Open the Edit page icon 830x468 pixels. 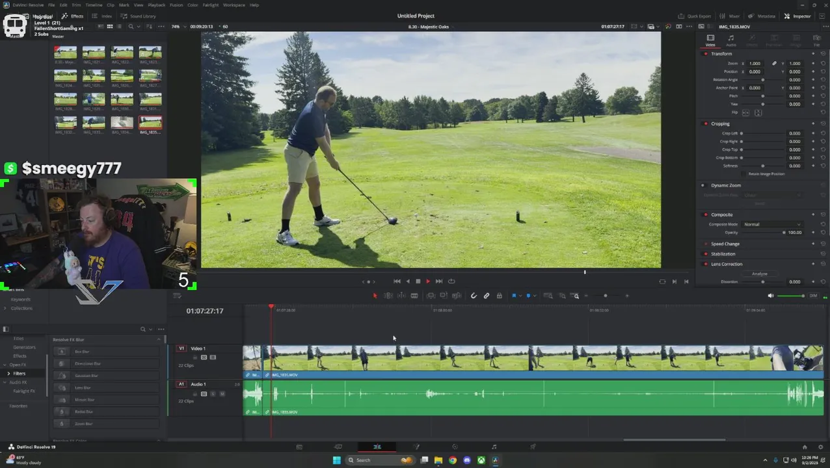tap(377, 447)
